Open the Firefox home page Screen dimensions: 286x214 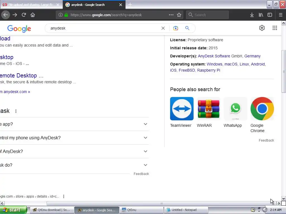[33, 15]
